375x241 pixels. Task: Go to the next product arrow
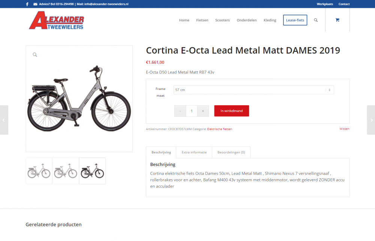click(371, 120)
